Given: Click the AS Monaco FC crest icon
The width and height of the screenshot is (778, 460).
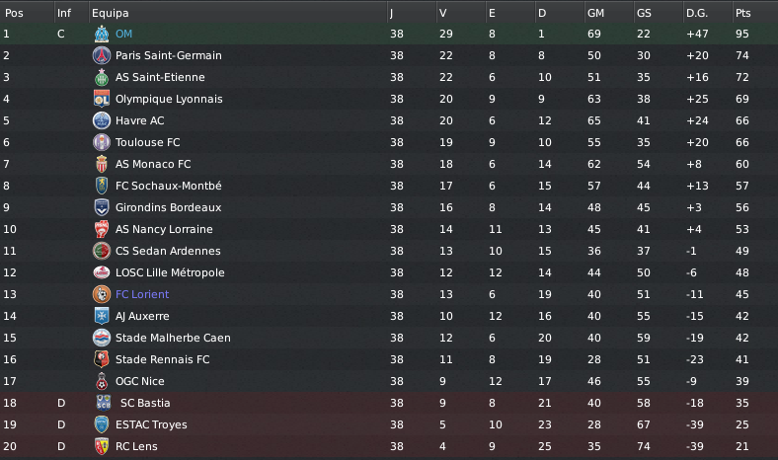Looking at the screenshot, I should pos(101,164).
